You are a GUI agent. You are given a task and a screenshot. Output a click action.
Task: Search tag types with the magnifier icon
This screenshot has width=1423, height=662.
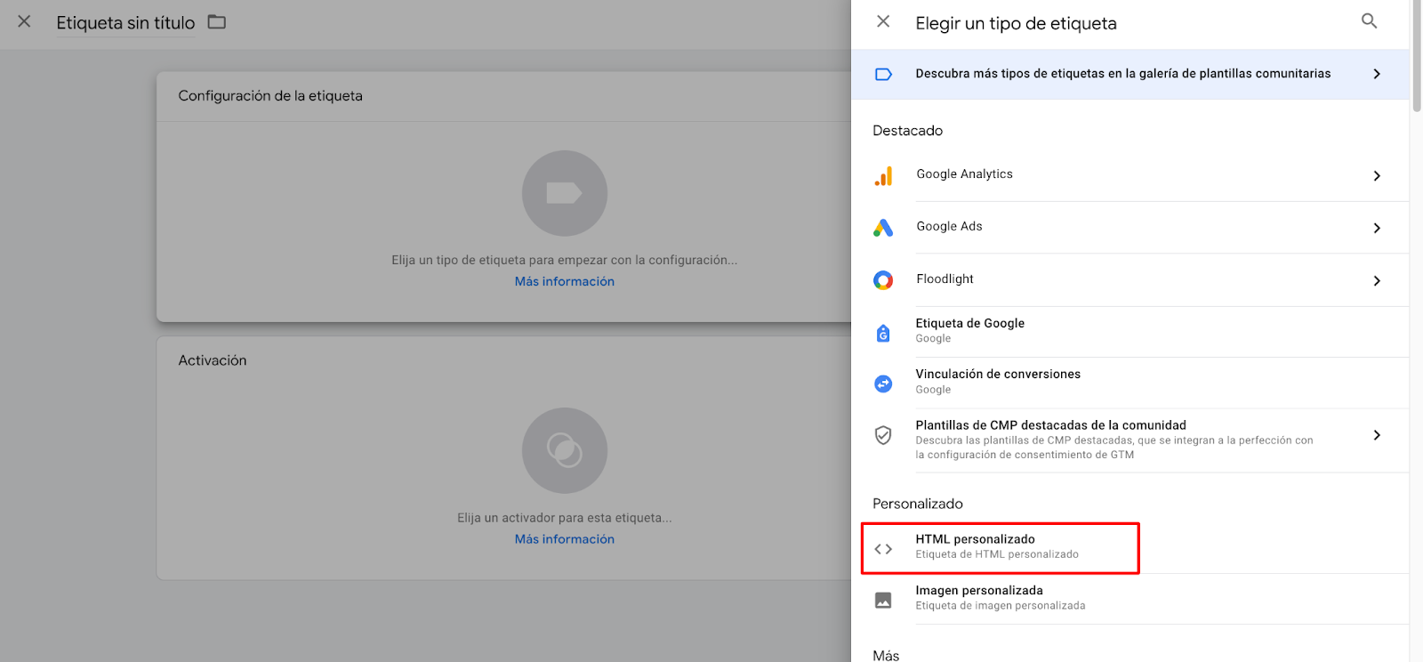[1370, 21]
